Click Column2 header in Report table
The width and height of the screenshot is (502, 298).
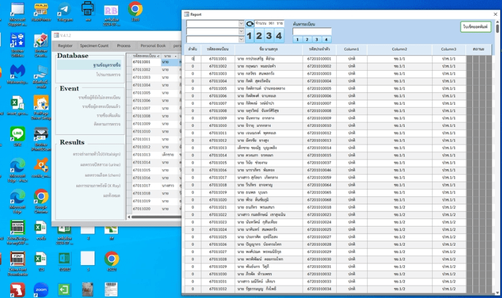click(x=399, y=49)
